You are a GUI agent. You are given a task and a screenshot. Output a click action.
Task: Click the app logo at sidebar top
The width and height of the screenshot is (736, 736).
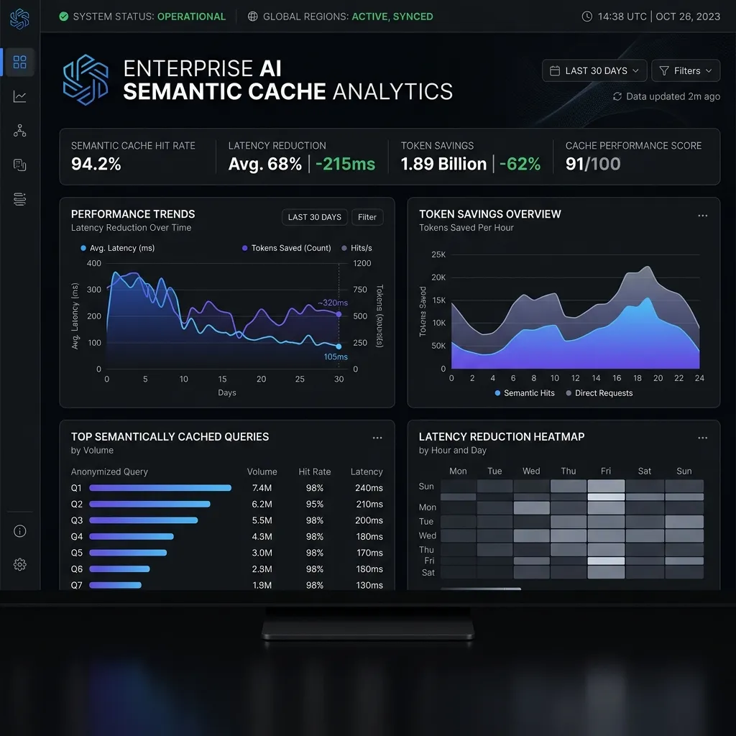pos(19,19)
